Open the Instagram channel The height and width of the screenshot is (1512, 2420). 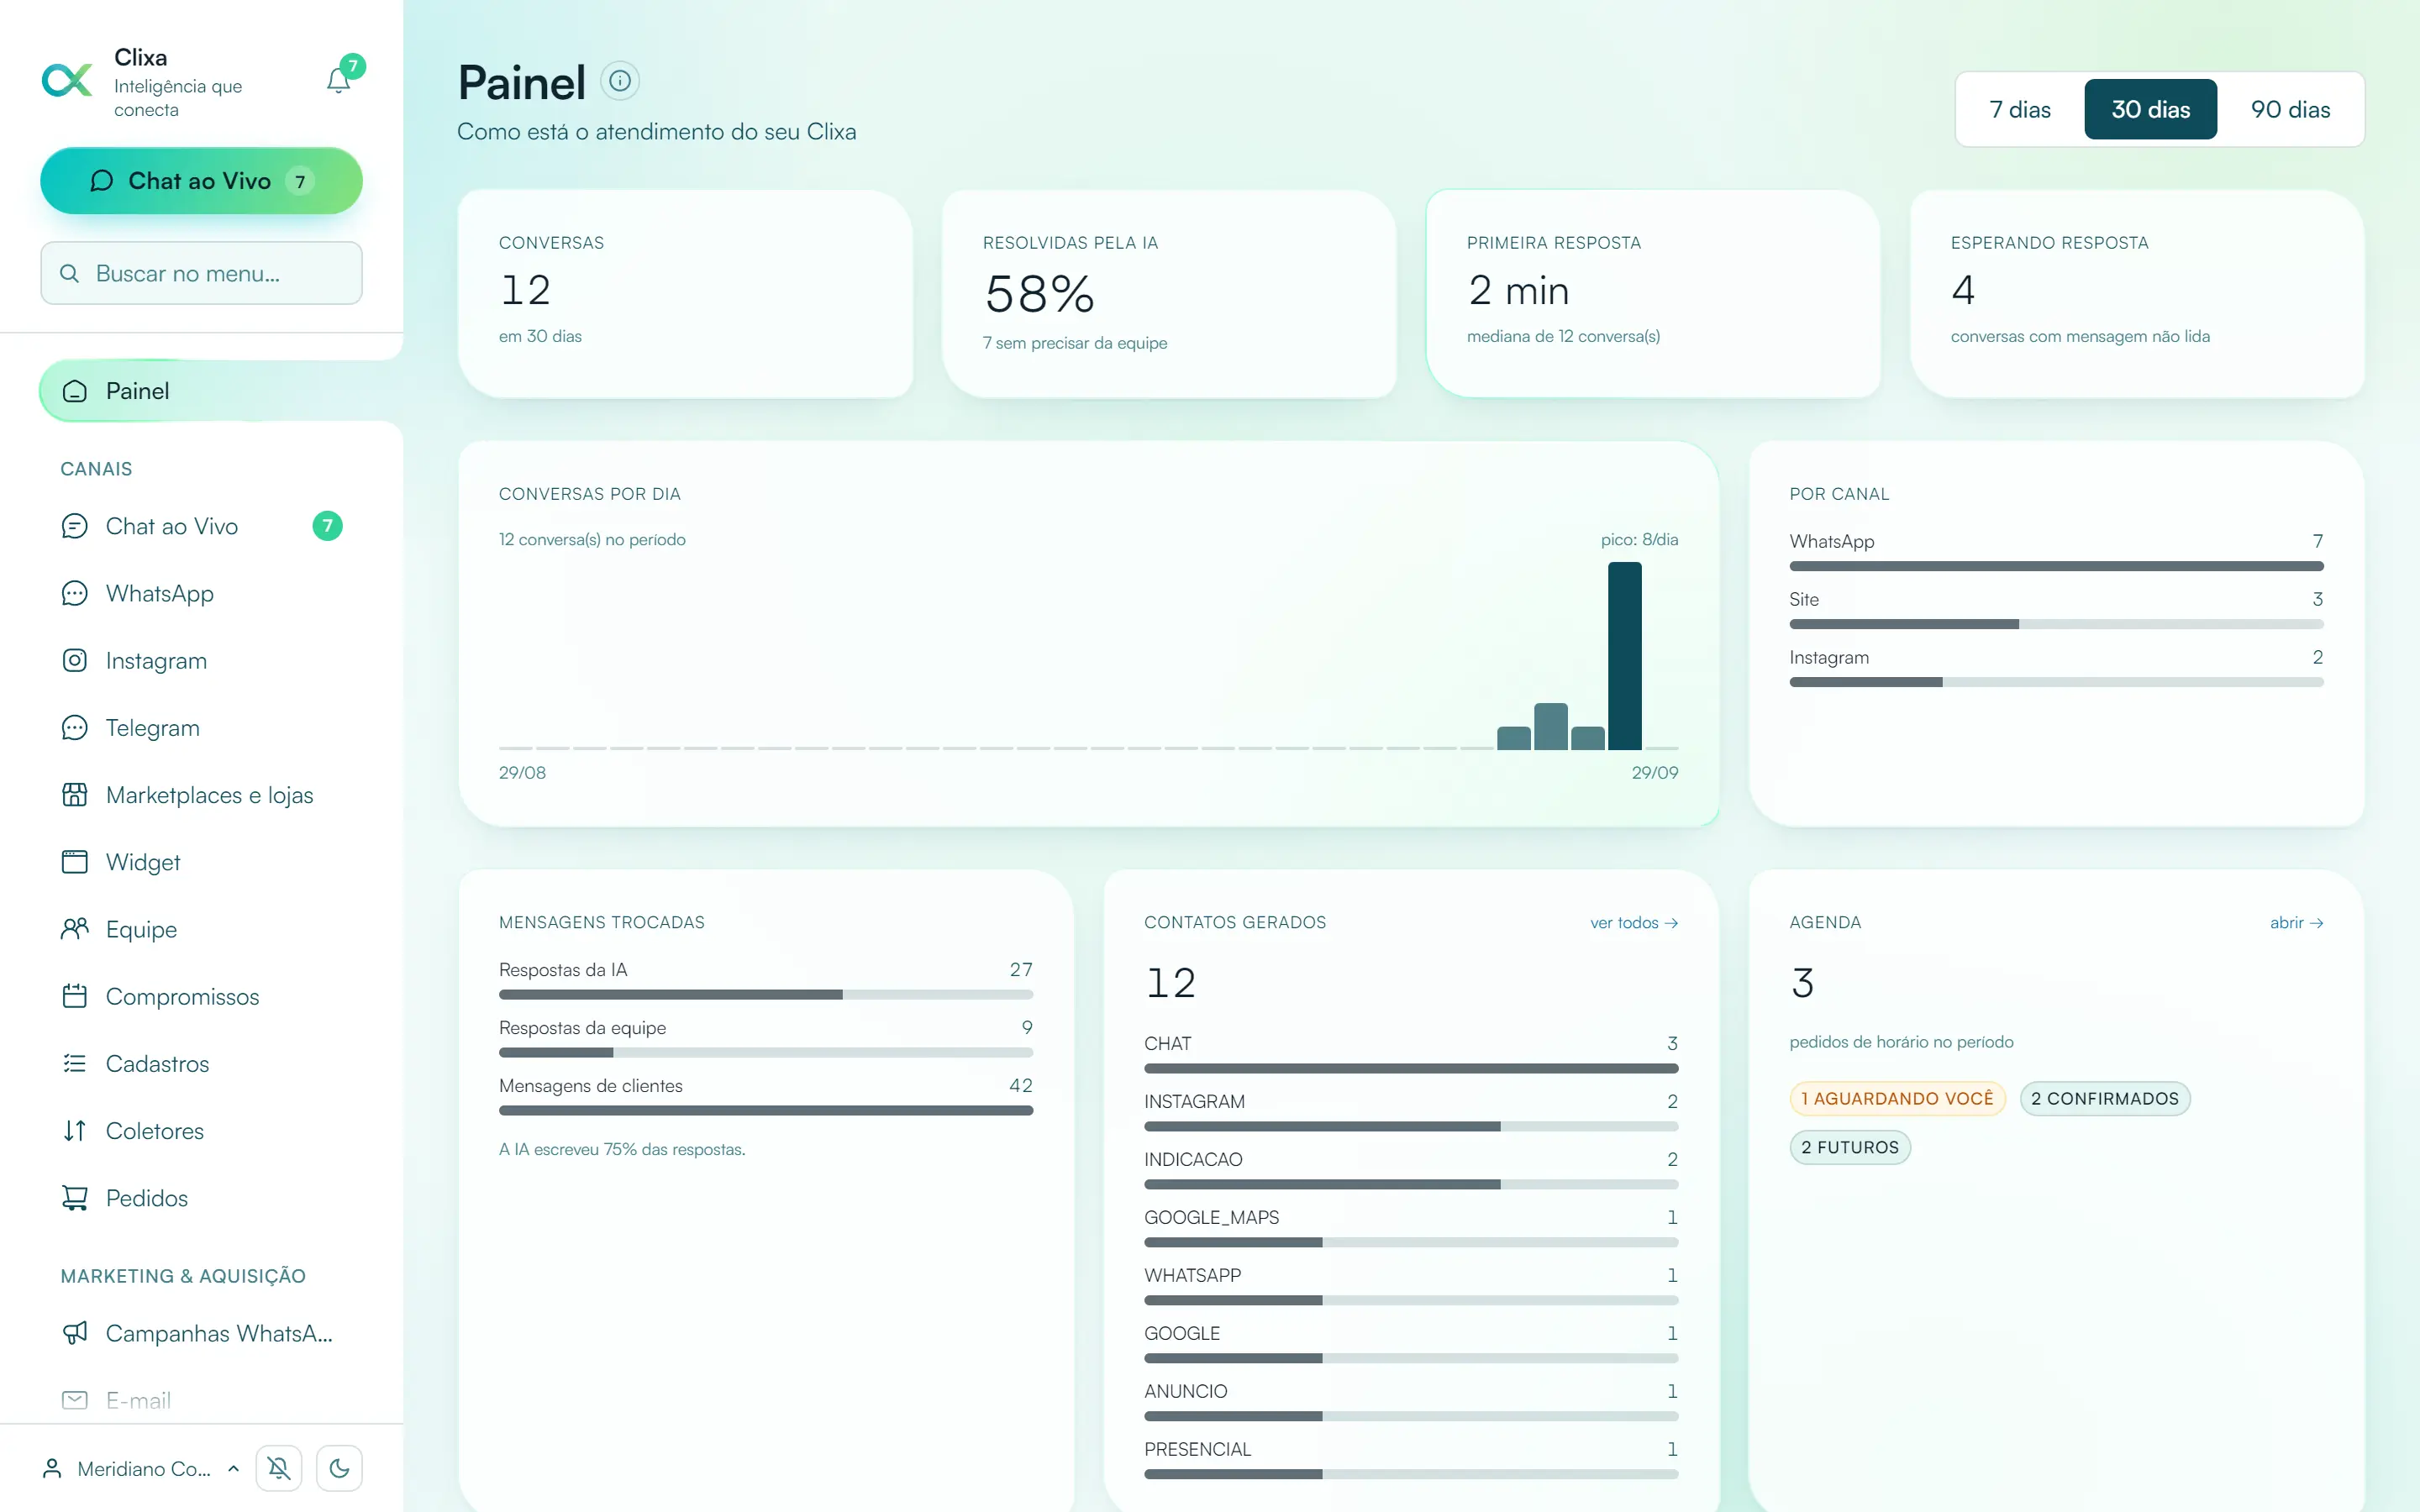coord(201,660)
